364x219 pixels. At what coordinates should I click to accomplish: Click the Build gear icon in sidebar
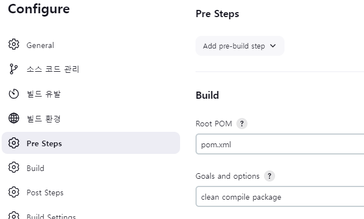pos(14,167)
